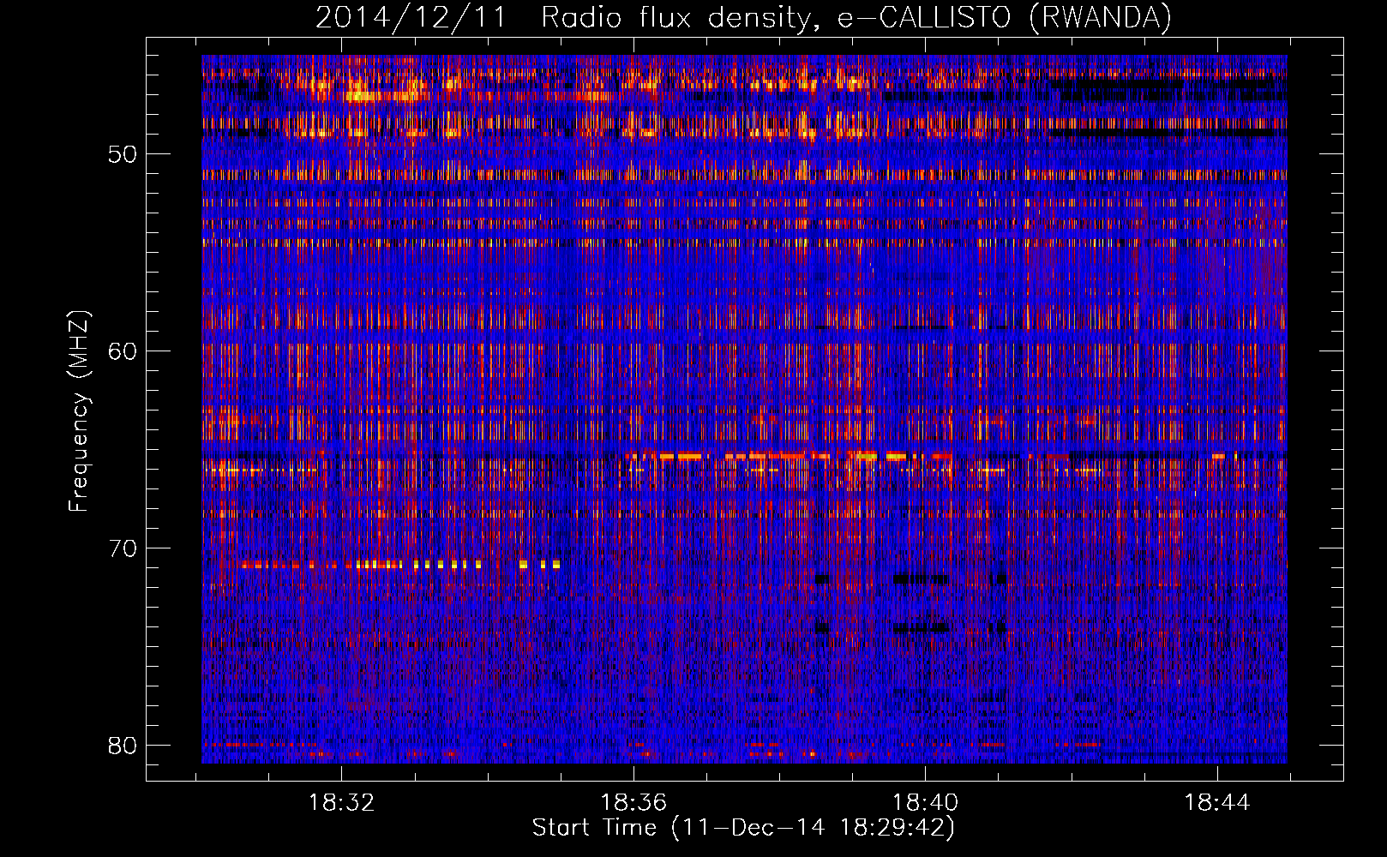Click the "Frequency (MHZ)" y-axis label
The image size is (1387, 857).
coord(79,411)
